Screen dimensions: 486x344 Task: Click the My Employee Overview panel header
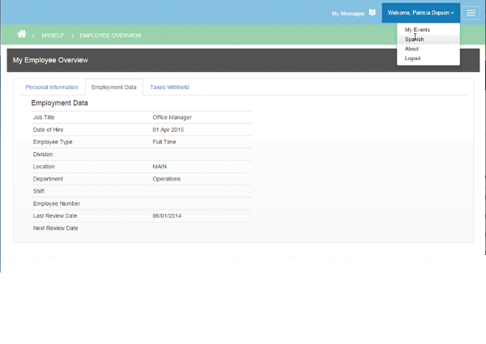(50, 61)
